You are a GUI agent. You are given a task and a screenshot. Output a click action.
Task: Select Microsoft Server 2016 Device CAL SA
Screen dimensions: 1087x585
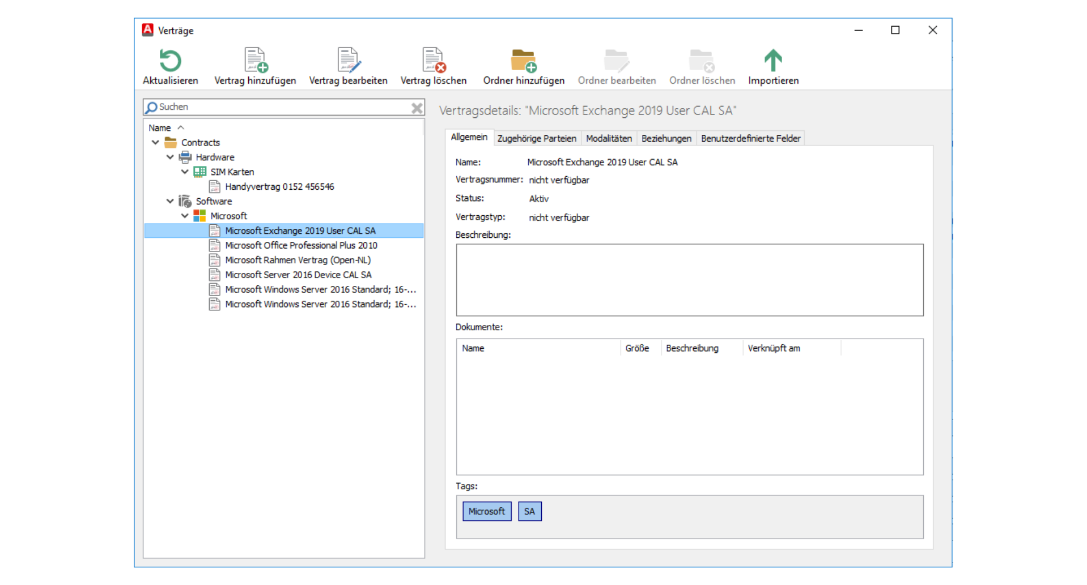(x=298, y=275)
